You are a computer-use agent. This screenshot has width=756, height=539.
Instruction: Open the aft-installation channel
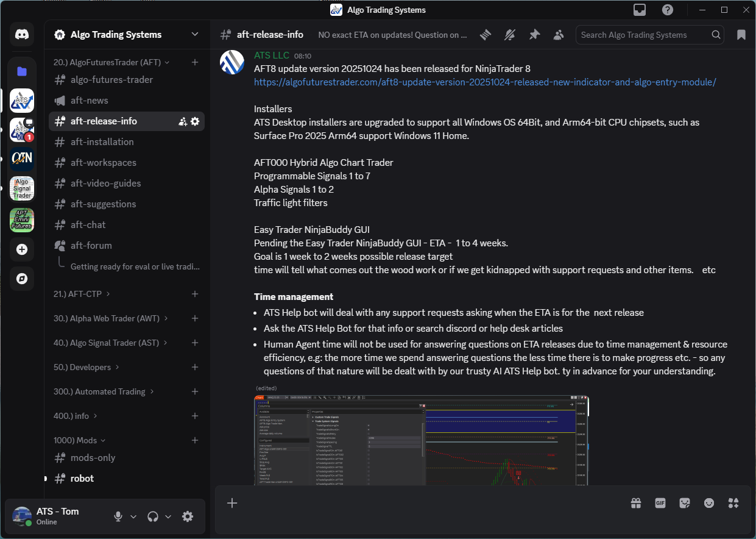[x=127, y=142]
